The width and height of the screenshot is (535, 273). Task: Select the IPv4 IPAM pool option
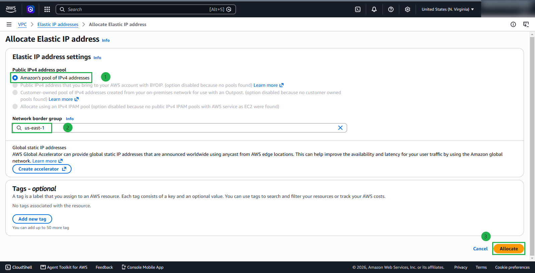15,106
